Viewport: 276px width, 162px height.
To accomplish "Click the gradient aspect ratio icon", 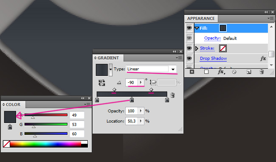I will [153, 82].
